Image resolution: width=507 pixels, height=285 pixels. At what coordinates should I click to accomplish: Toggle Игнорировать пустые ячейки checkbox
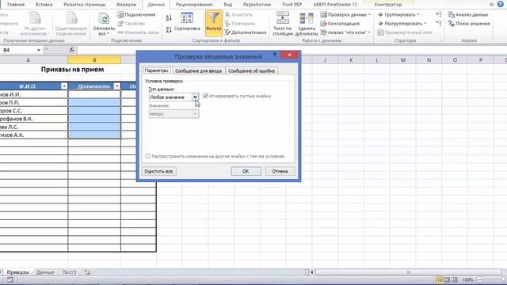[x=205, y=96]
